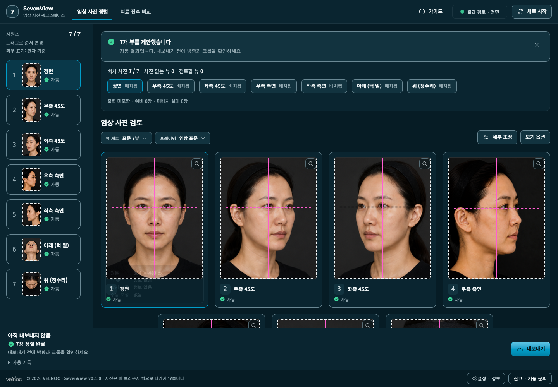
Task: Select the 좌측 측면 배치됨 chip
Action: [x=324, y=86]
